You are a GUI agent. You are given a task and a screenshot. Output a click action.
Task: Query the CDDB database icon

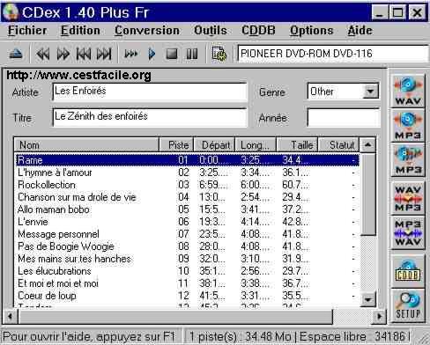tap(408, 271)
